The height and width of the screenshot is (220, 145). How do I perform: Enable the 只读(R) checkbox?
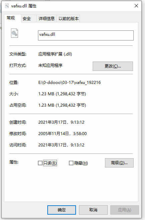pos(40,163)
